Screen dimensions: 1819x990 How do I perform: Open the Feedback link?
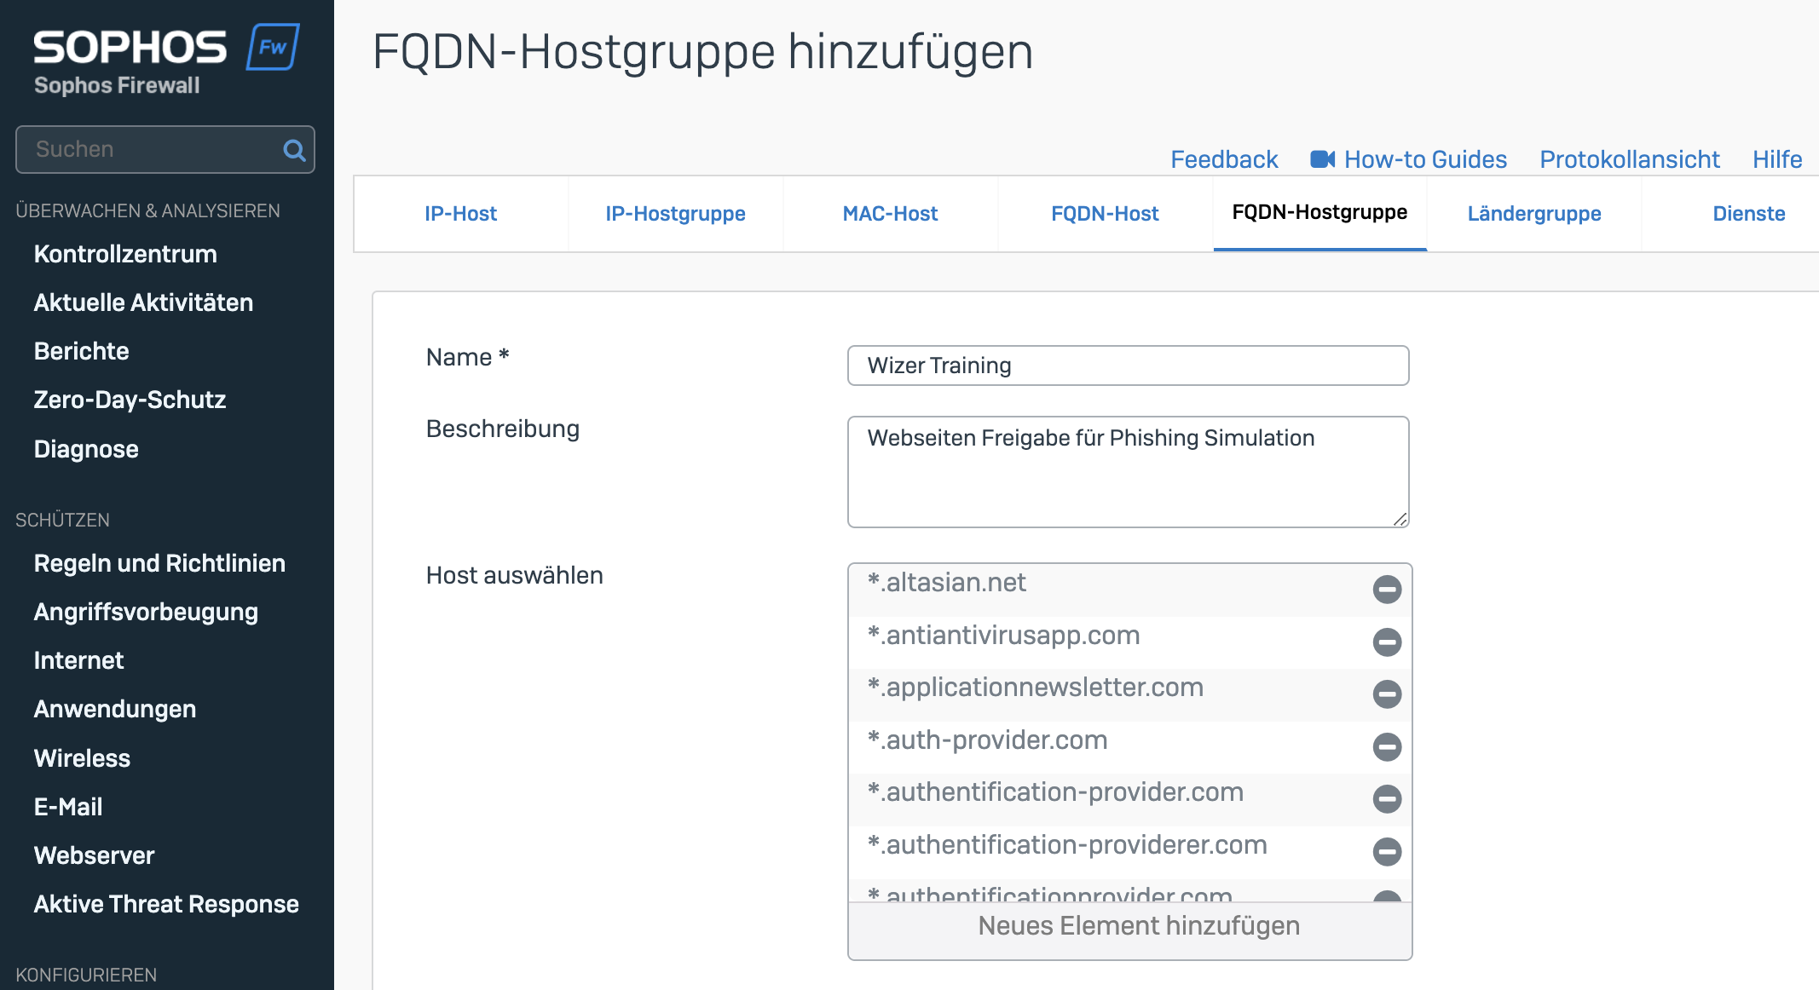[1223, 159]
